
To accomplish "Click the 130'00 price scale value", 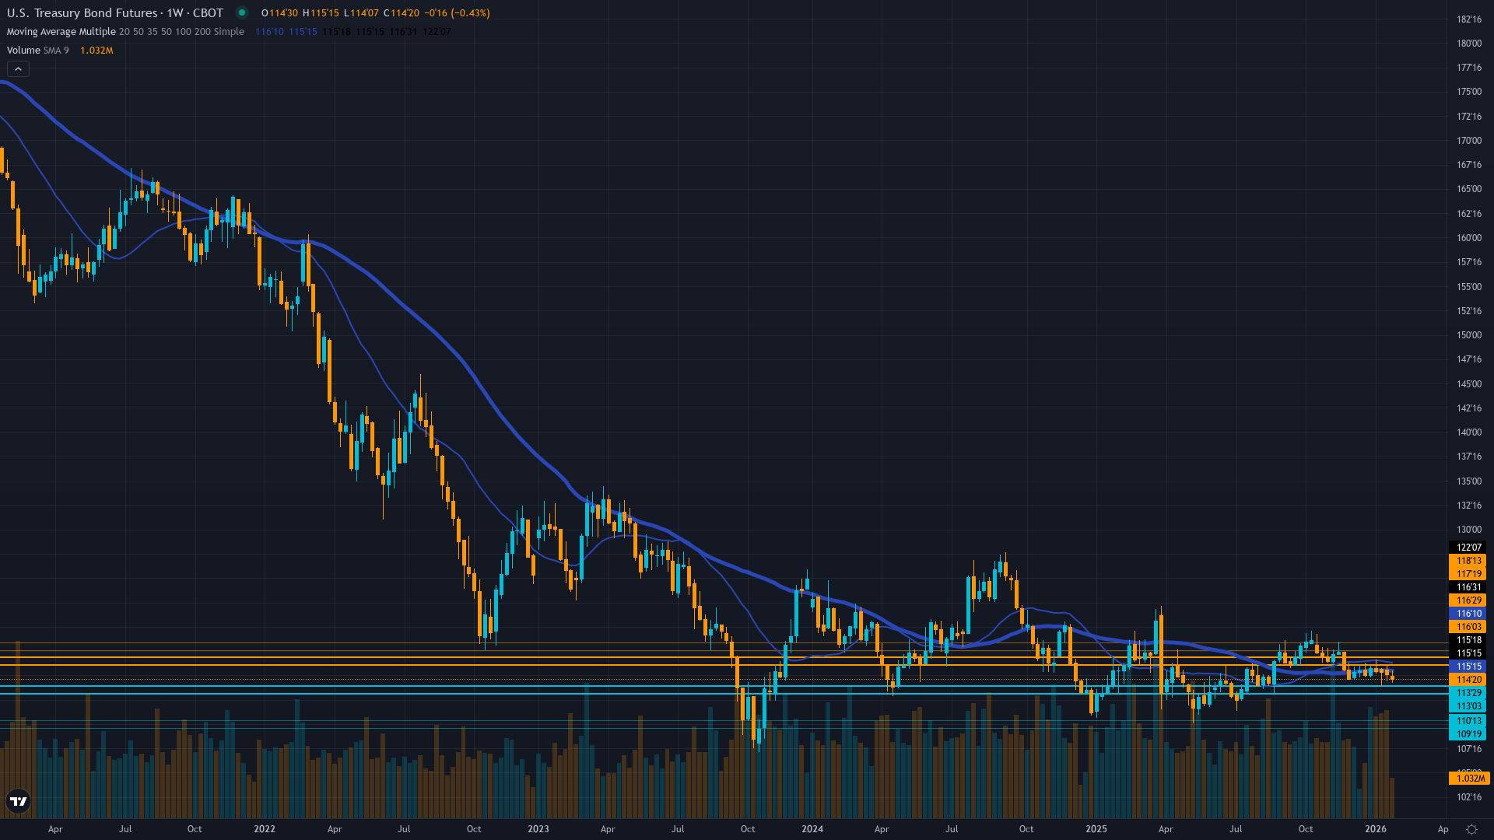I will 1469,530.
